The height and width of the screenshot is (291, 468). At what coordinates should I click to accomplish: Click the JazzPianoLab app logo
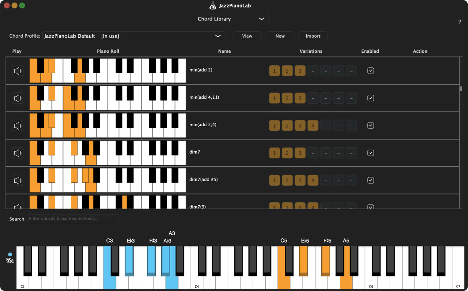pyautogui.click(x=212, y=5)
